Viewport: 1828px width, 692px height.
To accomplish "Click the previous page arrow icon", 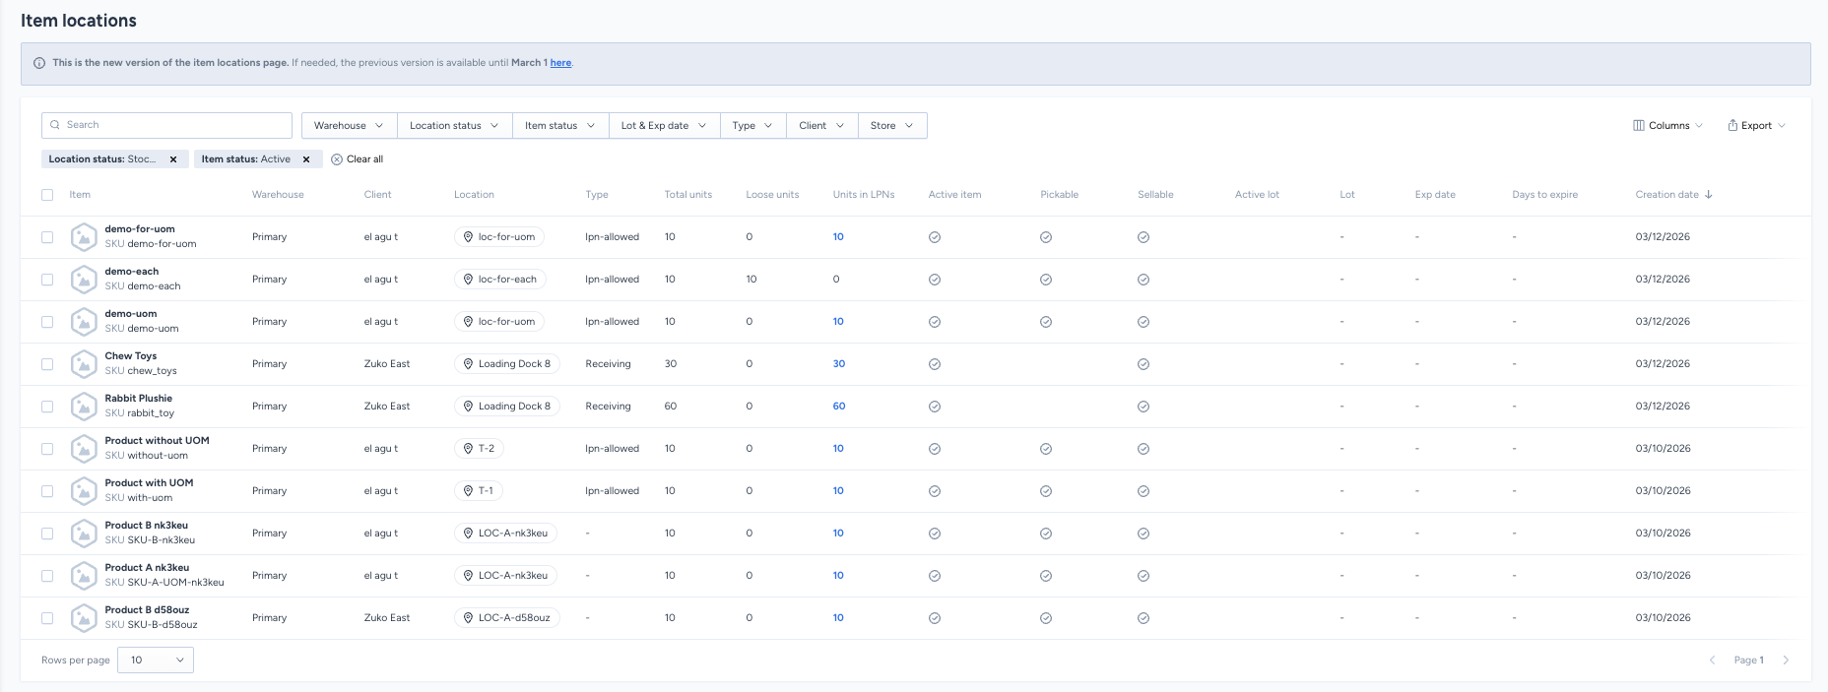I will pos(1712,661).
